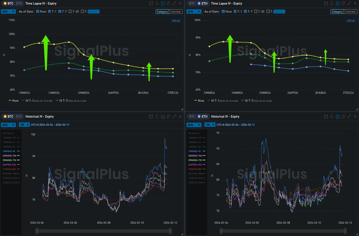Expand ATM dropdown in ETH Historical IV panel

click(194, 125)
